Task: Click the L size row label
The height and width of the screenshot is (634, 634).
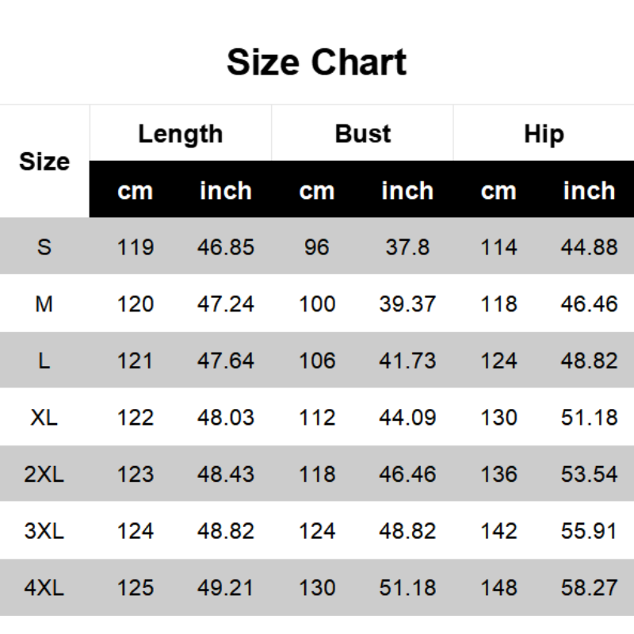Action: pos(44,361)
